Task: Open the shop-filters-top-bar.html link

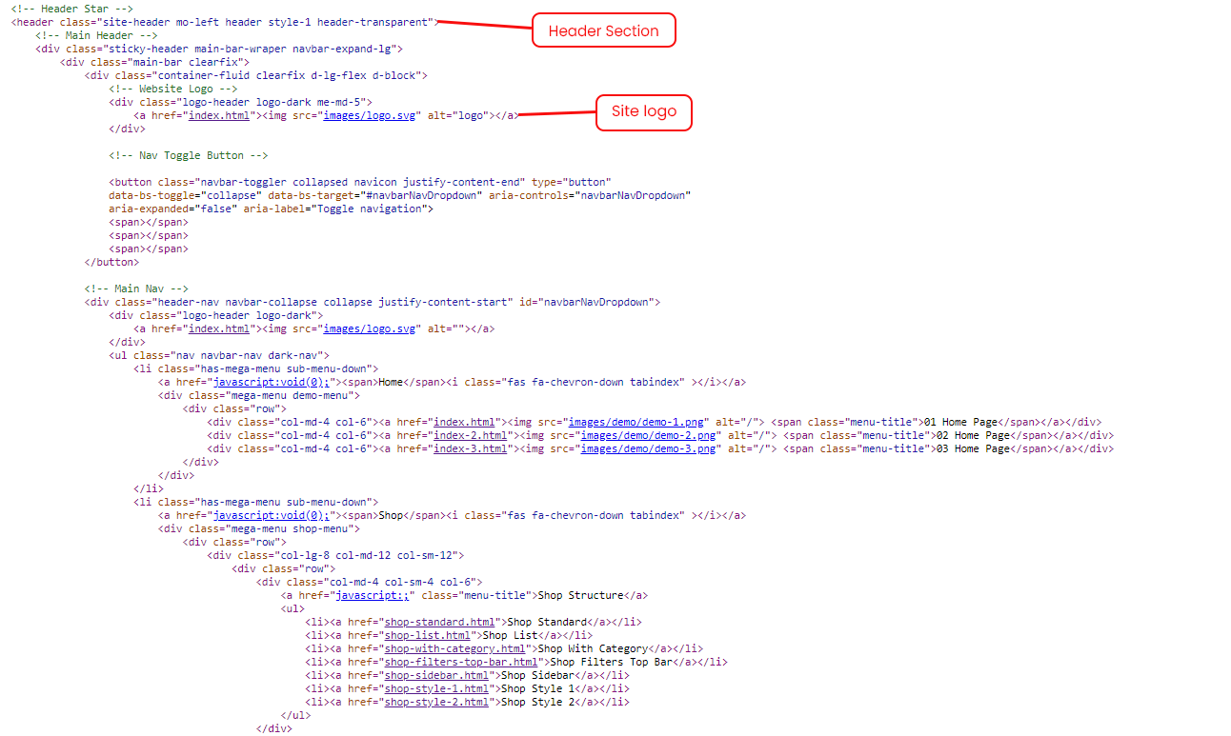Action: coord(461,662)
